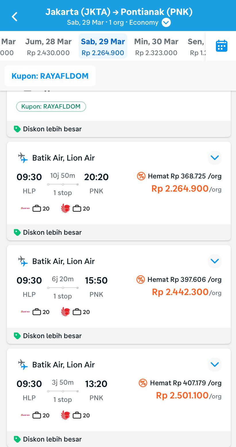
Task: Tap the back arrow icon
Action: [x=15, y=17]
